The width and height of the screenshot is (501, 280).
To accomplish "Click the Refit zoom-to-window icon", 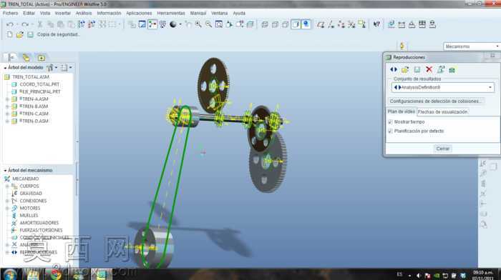I will click(218, 24).
